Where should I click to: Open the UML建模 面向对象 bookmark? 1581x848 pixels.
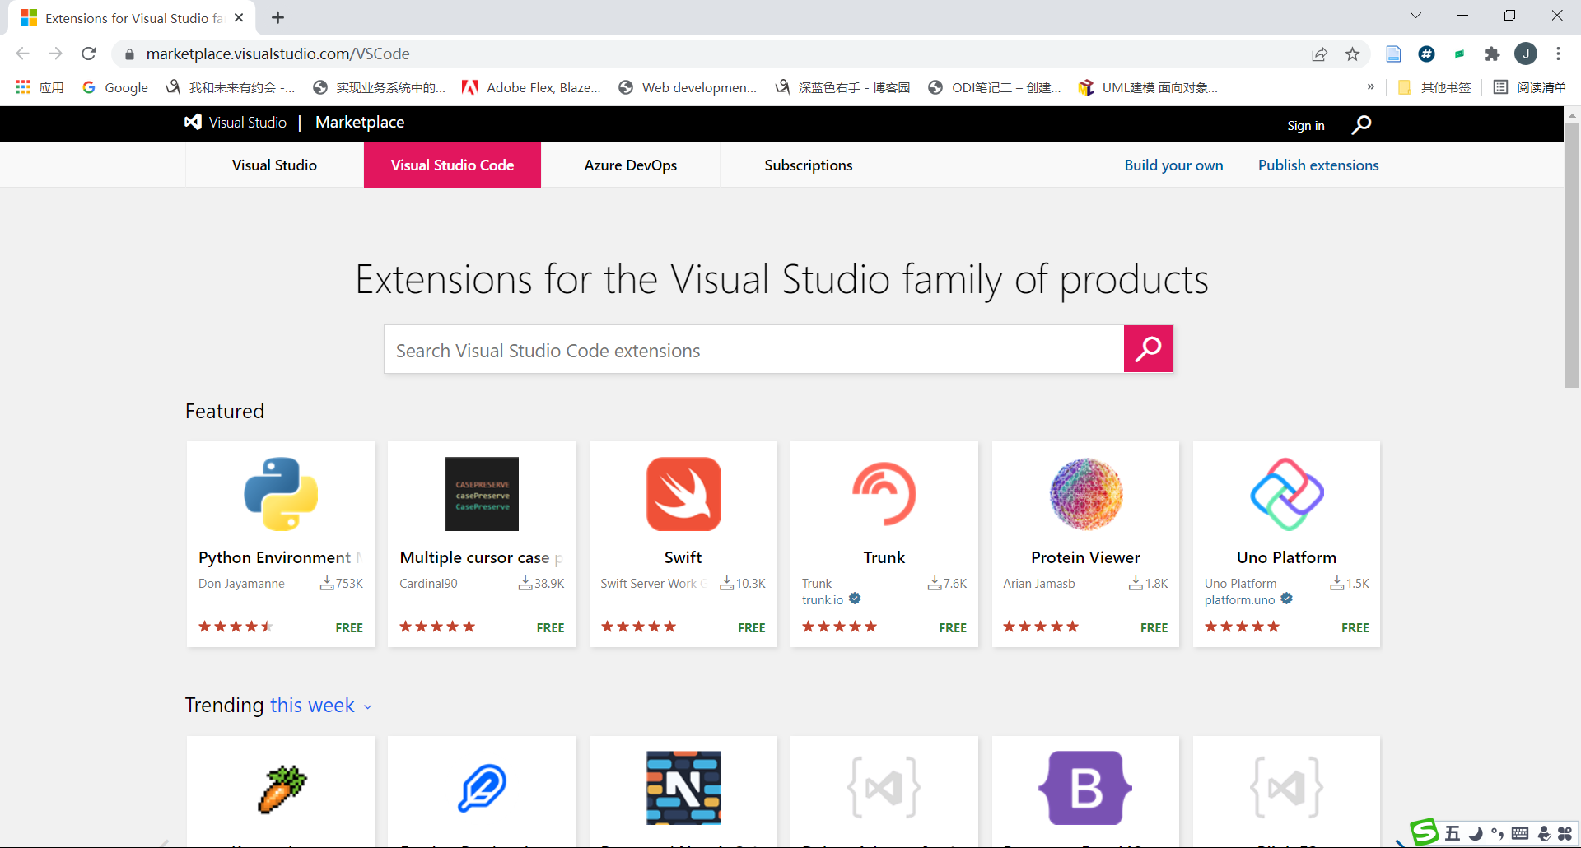(1148, 86)
